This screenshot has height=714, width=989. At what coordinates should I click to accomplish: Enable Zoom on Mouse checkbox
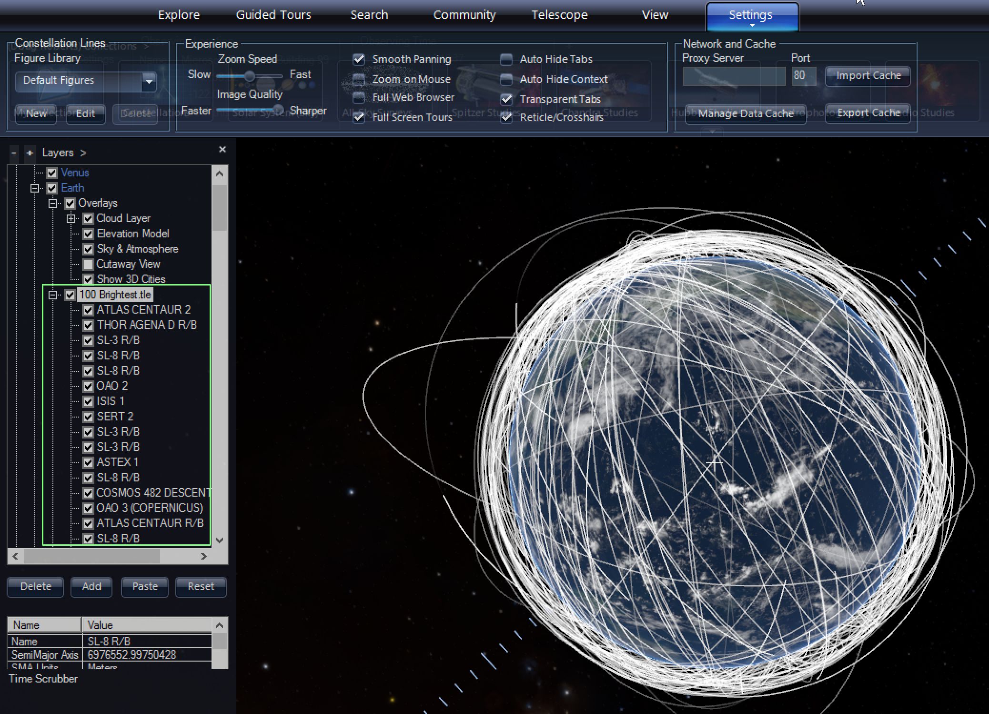359,79
